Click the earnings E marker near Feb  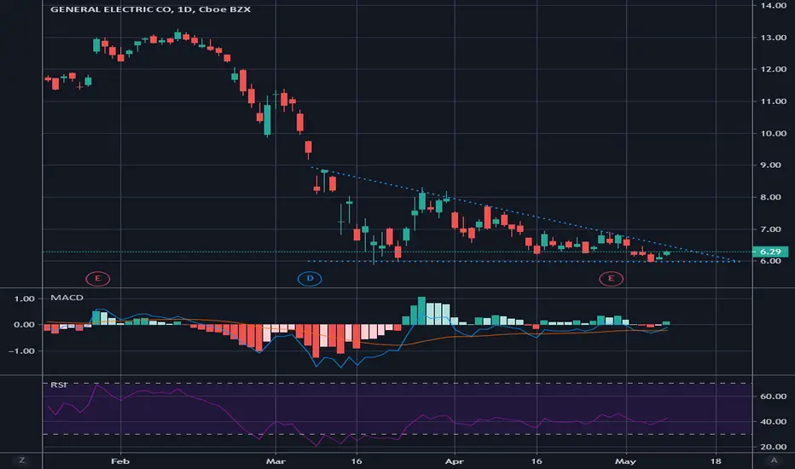pyautogui.click(x=98, y=278)
